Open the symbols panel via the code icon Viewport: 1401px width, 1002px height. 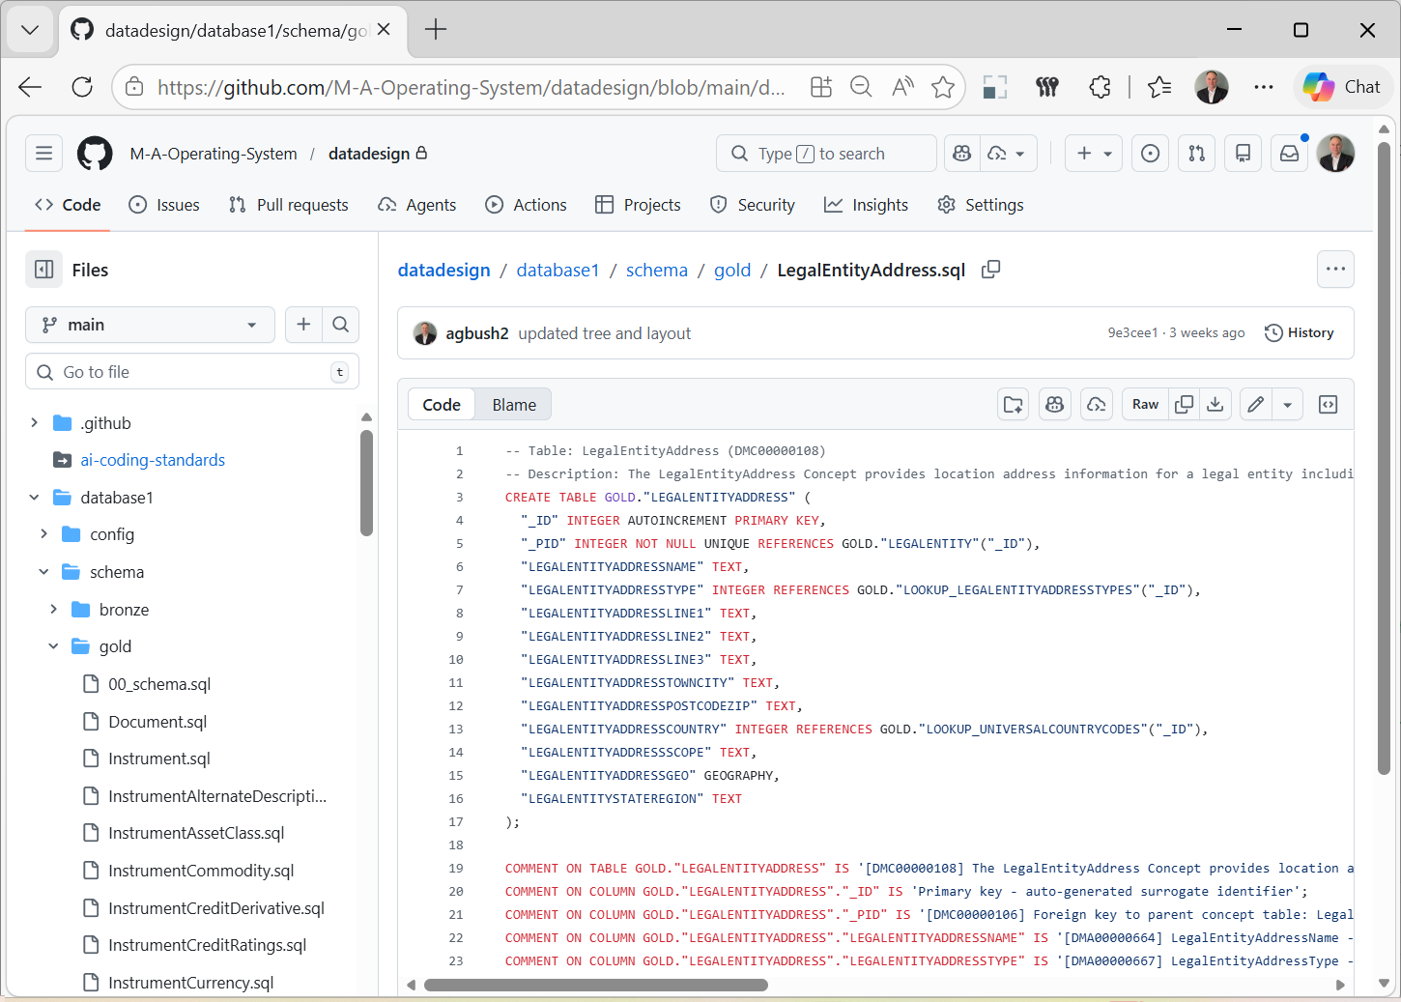click(1328, 404)
